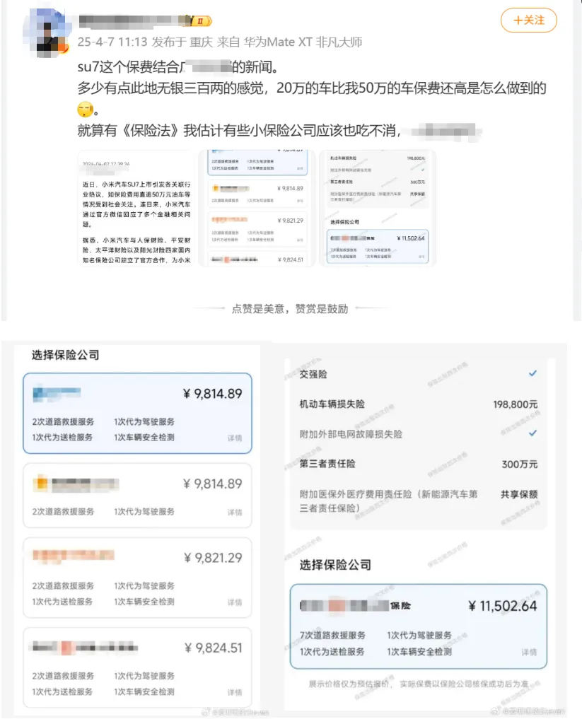Click 1次代为驾驶服务 on the ¥11,502.64 card

(x=419, y=635)
